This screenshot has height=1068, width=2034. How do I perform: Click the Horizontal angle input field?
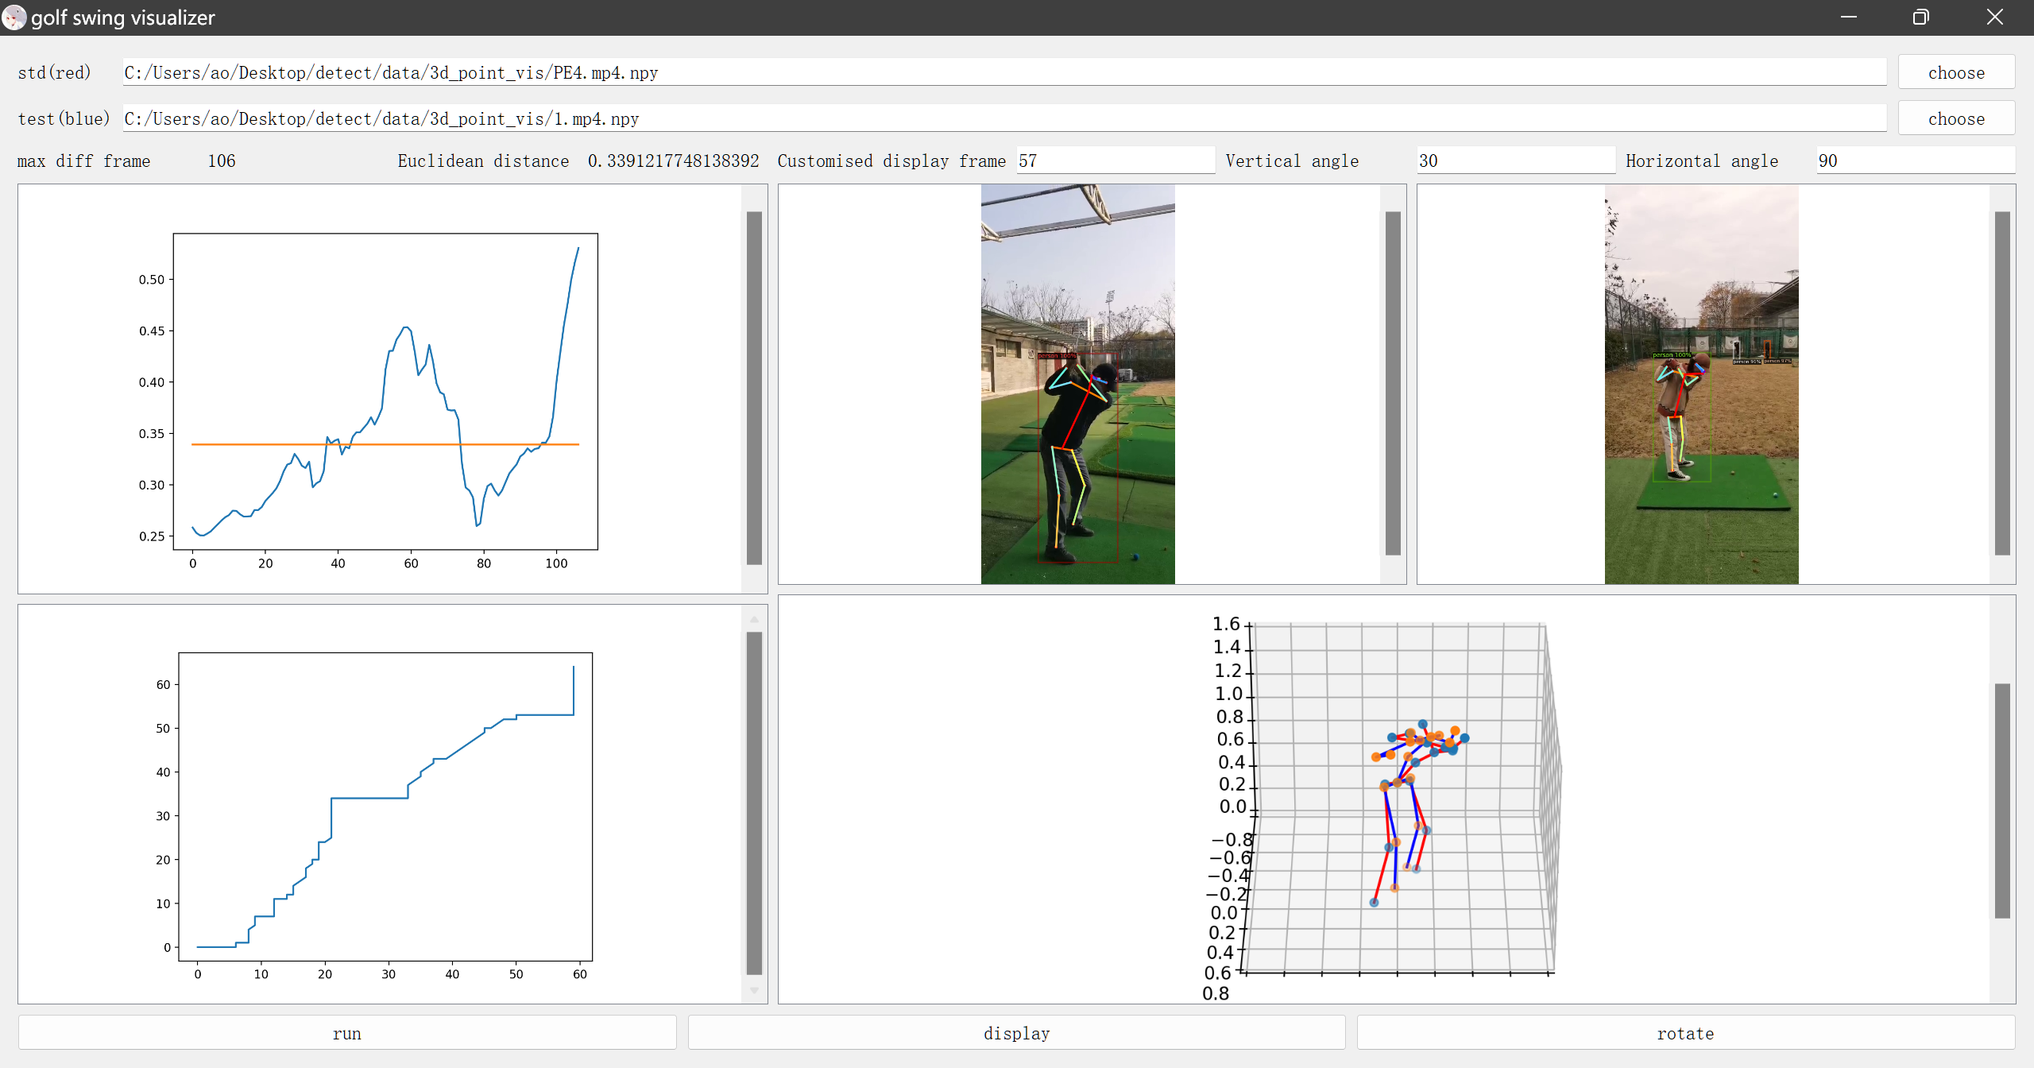click(x=1916, y=161)
